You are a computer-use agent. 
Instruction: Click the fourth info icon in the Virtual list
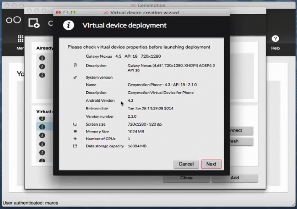point(42,144)
